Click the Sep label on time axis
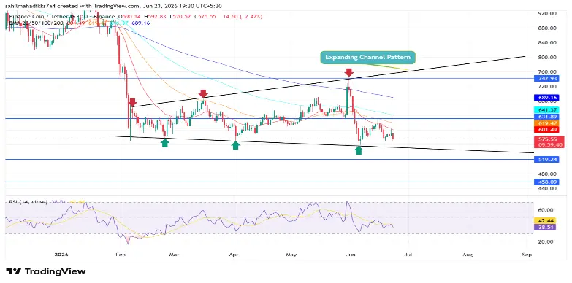Viewport: 572px width, 283px height. [x=527, y=255]
